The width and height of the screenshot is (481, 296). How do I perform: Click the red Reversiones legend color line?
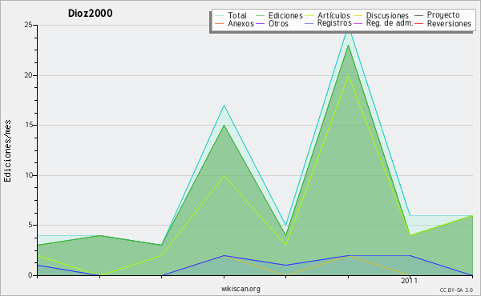point(419,23)
